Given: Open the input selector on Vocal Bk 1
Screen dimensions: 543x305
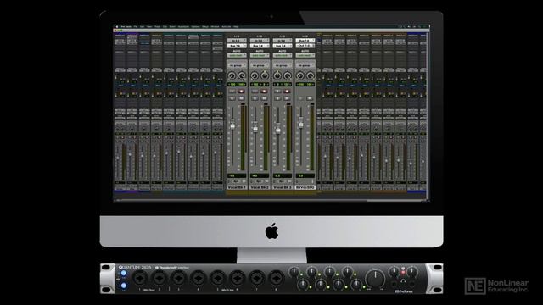Looking at the screenshot, I should [x=237, y=41].
